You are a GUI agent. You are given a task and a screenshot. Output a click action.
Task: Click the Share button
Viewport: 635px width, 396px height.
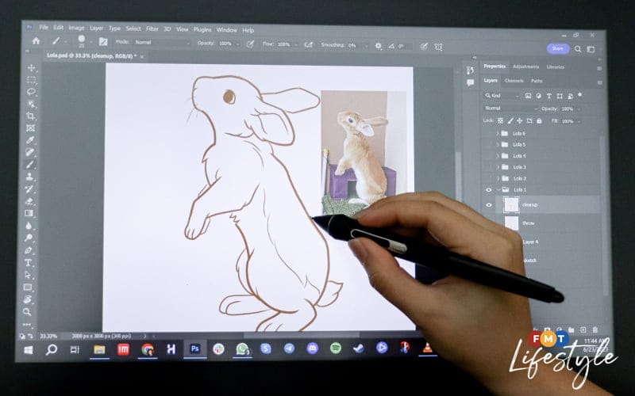coord(557,48)
